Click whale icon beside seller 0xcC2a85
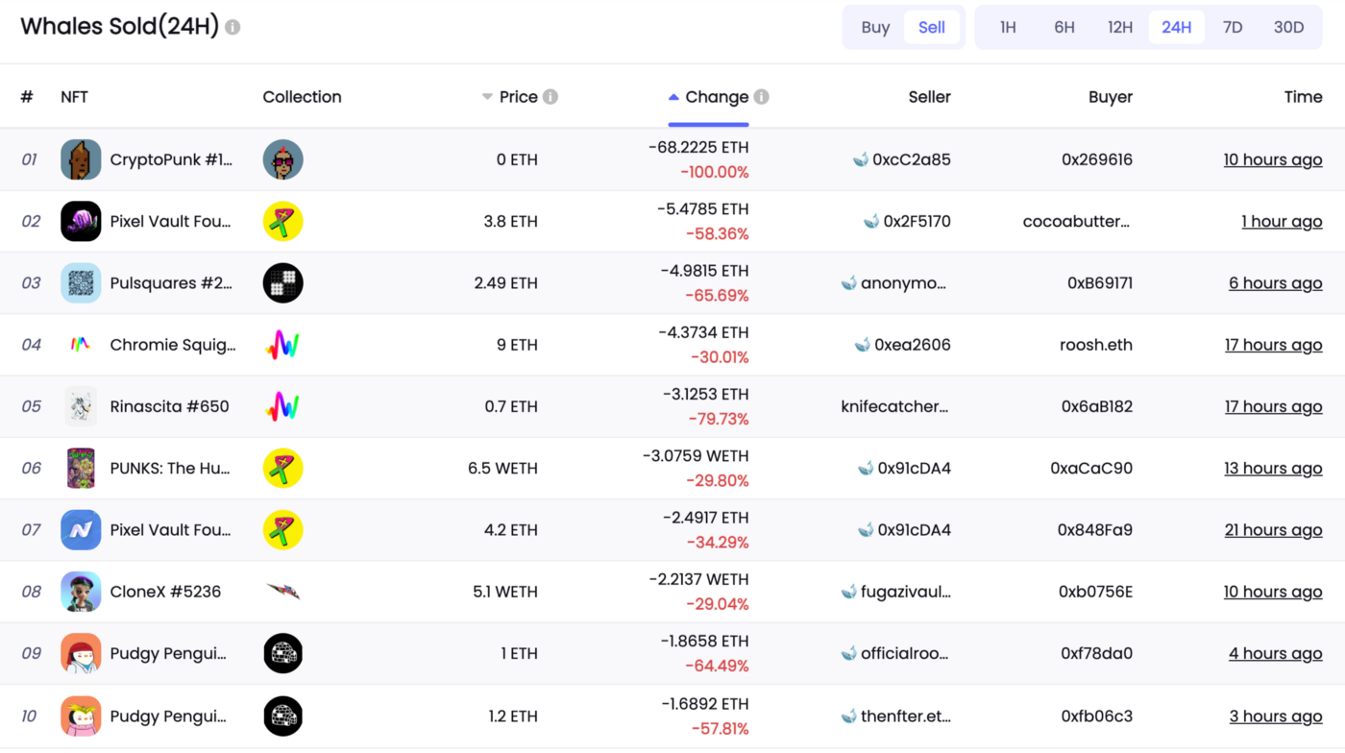 coord(861,159)
